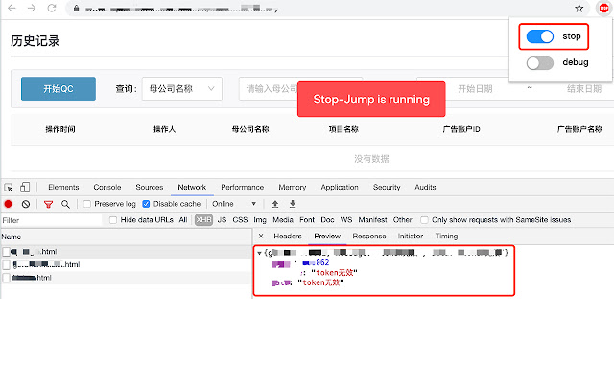Toggle the device toolbar icon
Image resolution: width=614 pixels, height=383 pixels.
25,188
